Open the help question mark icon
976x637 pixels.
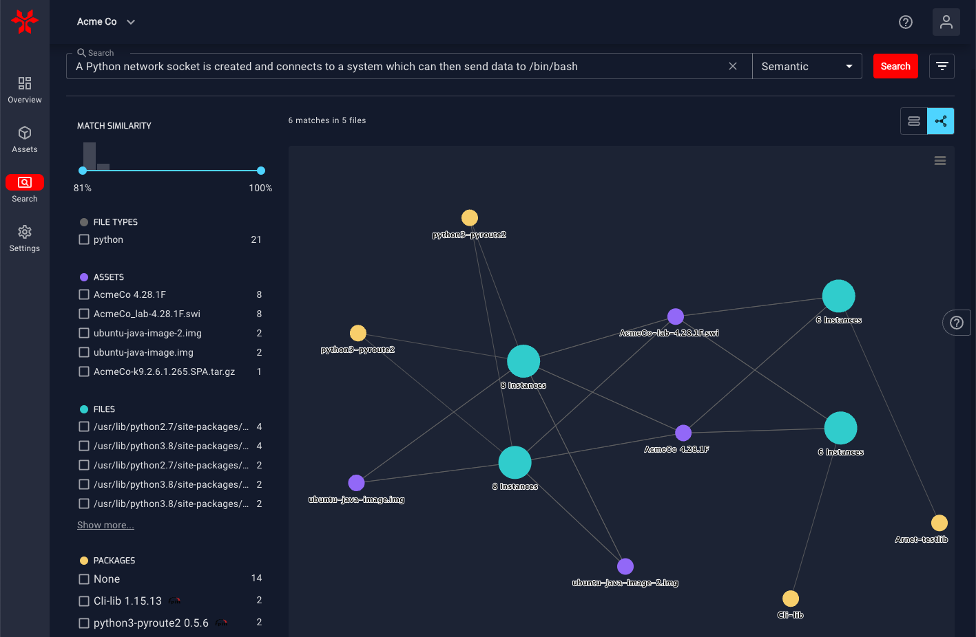tap(905, 21)
